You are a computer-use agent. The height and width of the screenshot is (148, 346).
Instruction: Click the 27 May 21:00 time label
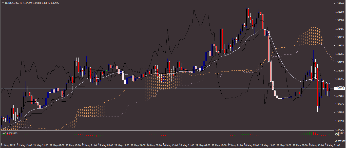235,146
